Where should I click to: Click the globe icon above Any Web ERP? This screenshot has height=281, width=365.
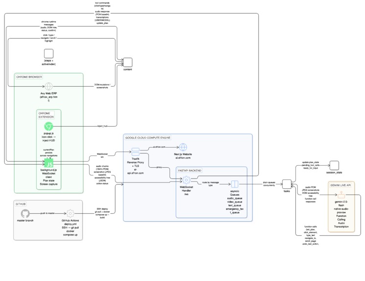click(x=49, y=86)
